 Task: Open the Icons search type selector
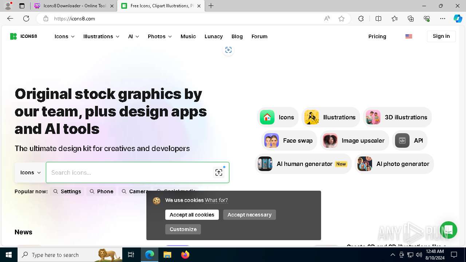pos(30,172)
